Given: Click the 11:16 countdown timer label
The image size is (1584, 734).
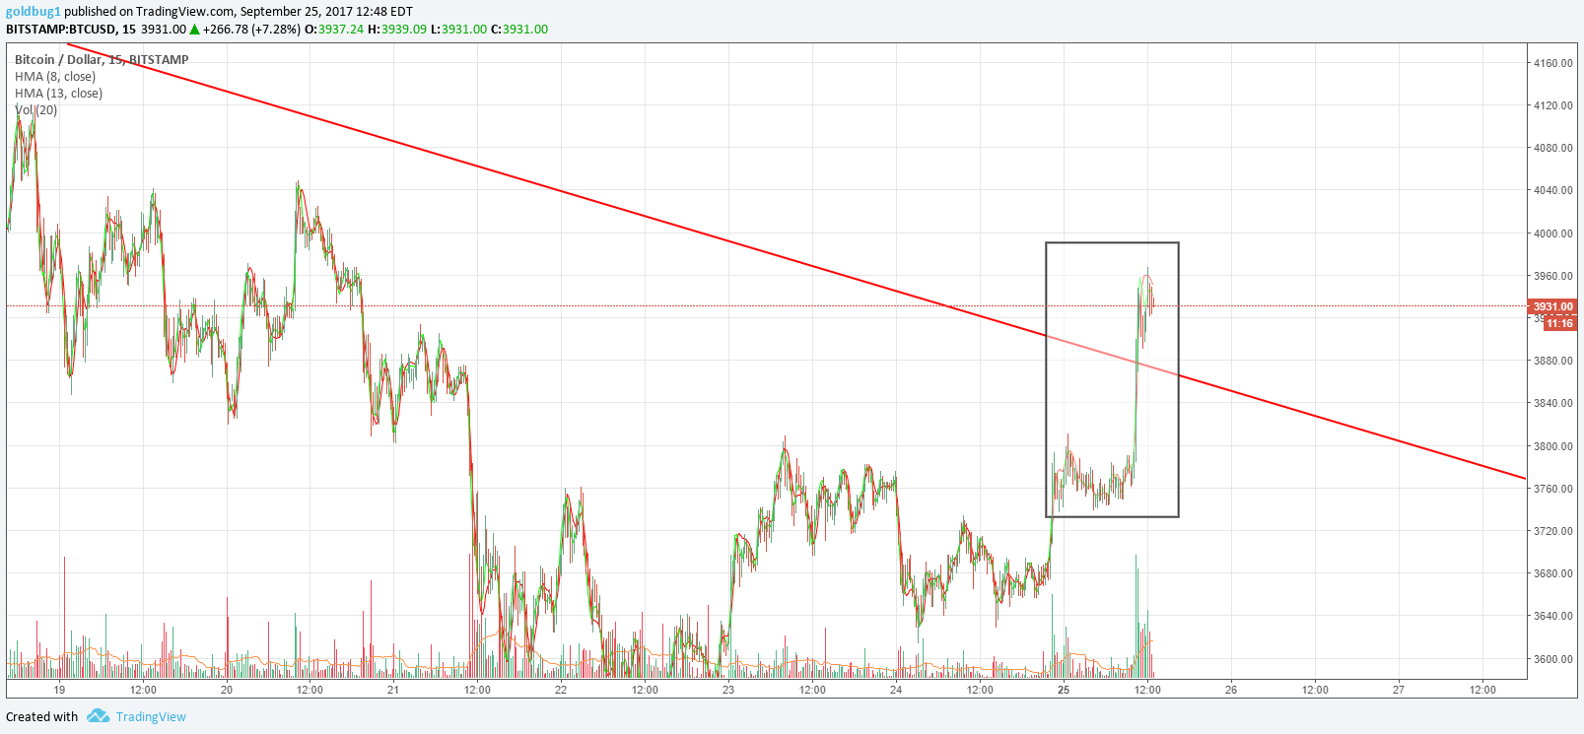Looking at the screenshot, I should click(1559, 323).
